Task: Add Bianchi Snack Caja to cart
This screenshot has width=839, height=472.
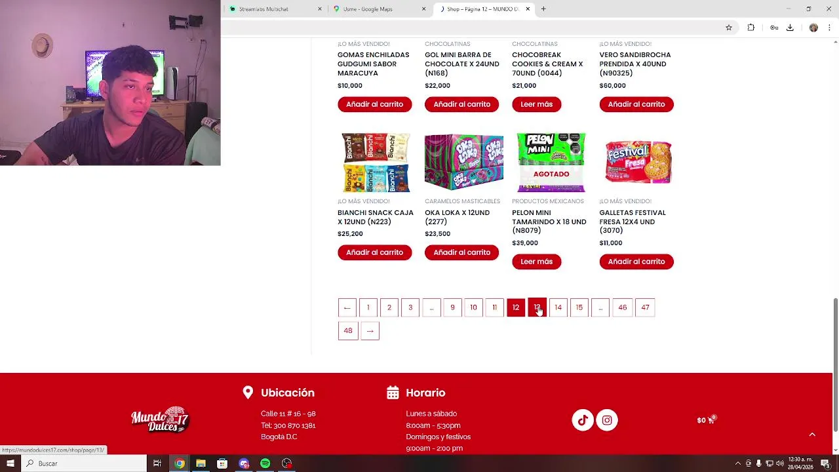Action: coord(375,252)
